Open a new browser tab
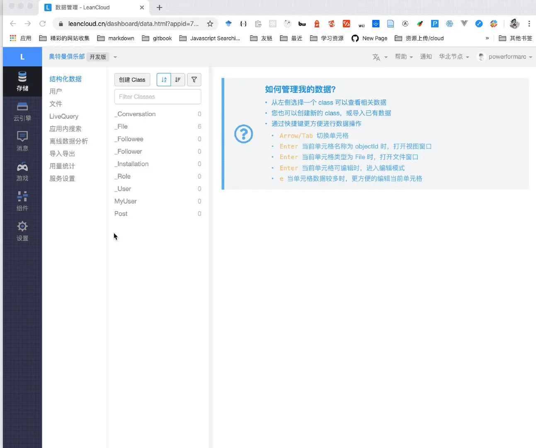 click(159, 7)
